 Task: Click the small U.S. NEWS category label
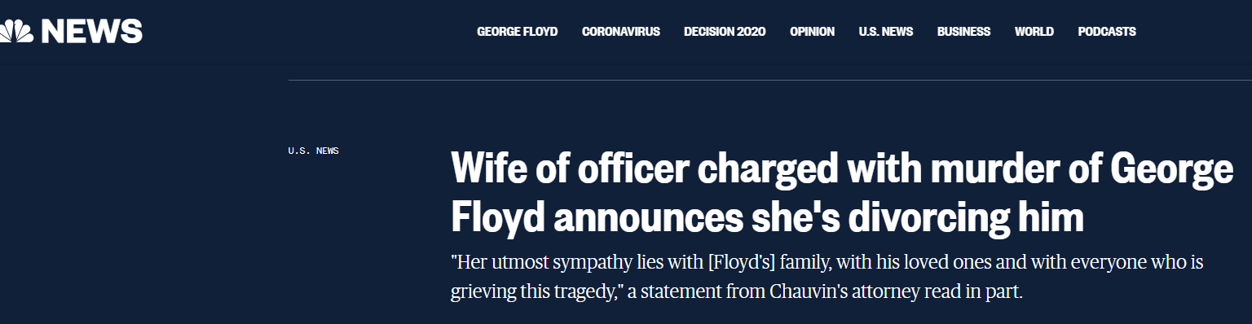coord(313,151)
